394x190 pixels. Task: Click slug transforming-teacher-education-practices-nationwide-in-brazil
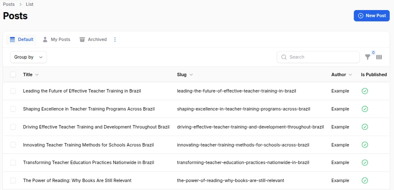click(x=243, y=162)
